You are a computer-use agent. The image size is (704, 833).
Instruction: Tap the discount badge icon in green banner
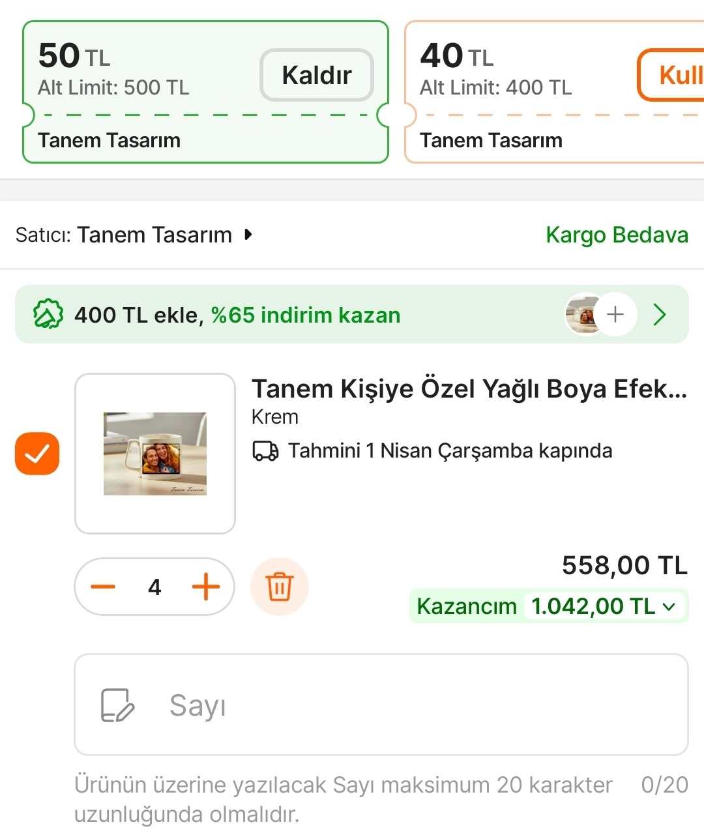(48, 315)
